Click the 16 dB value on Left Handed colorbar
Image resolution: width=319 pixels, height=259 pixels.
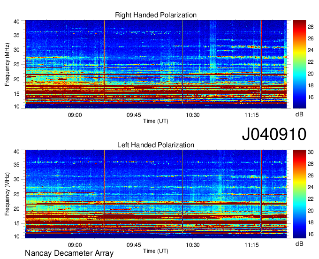[311, 235]
